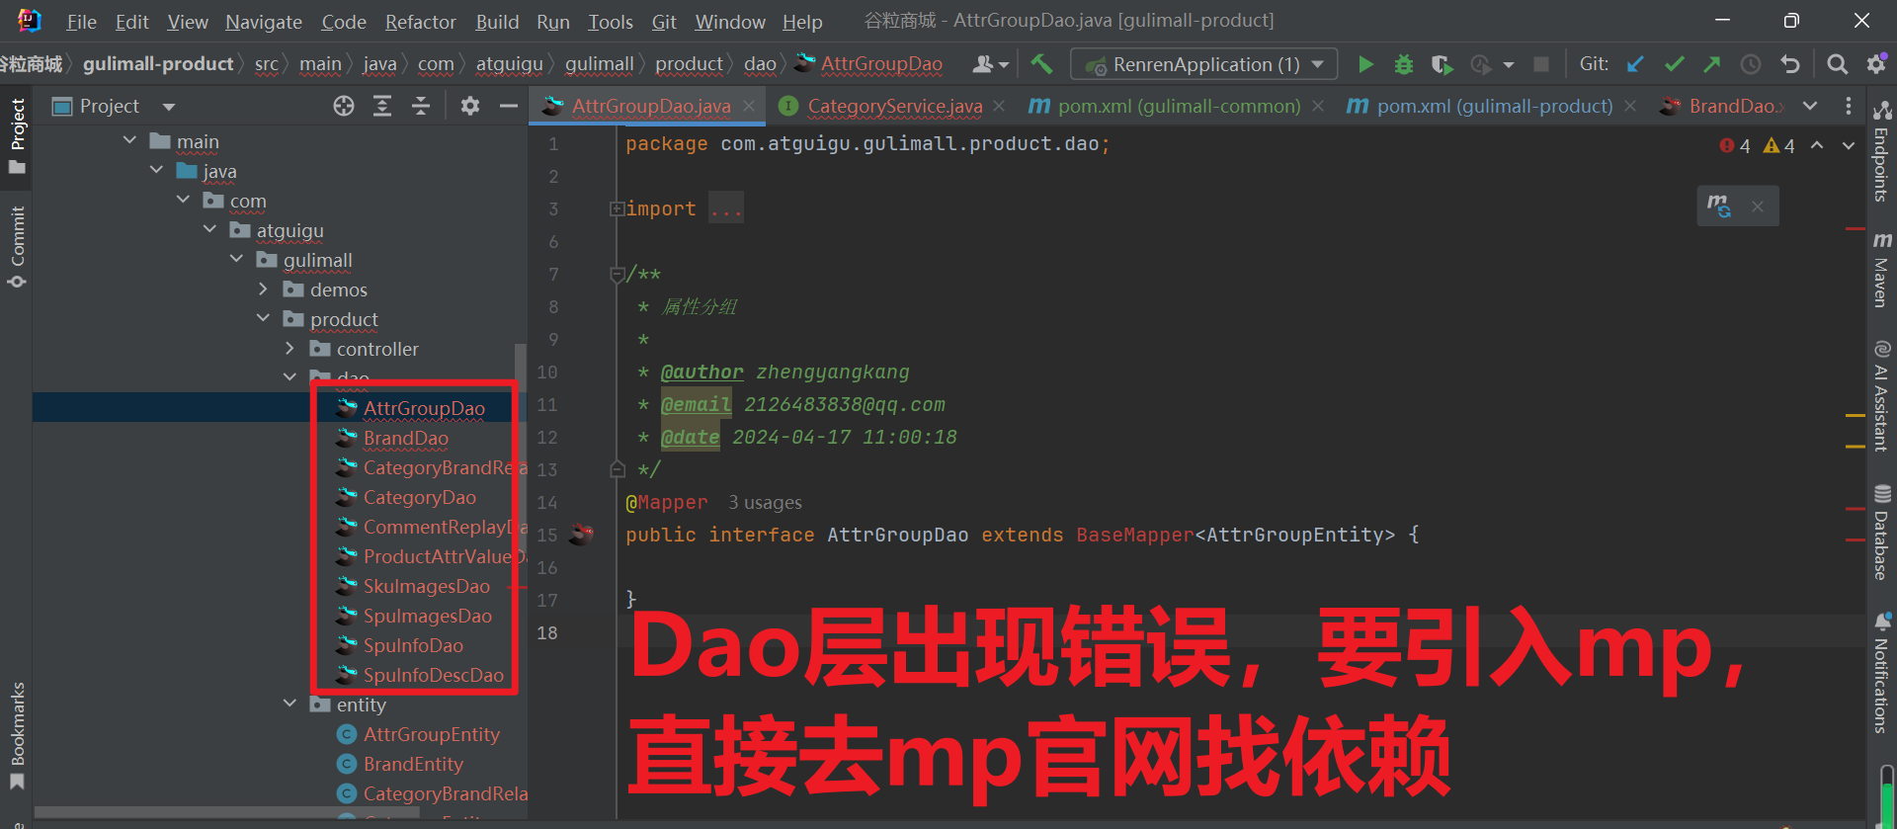
Task: Switch to CategoryService.java tab
Action: pos(894,106)
